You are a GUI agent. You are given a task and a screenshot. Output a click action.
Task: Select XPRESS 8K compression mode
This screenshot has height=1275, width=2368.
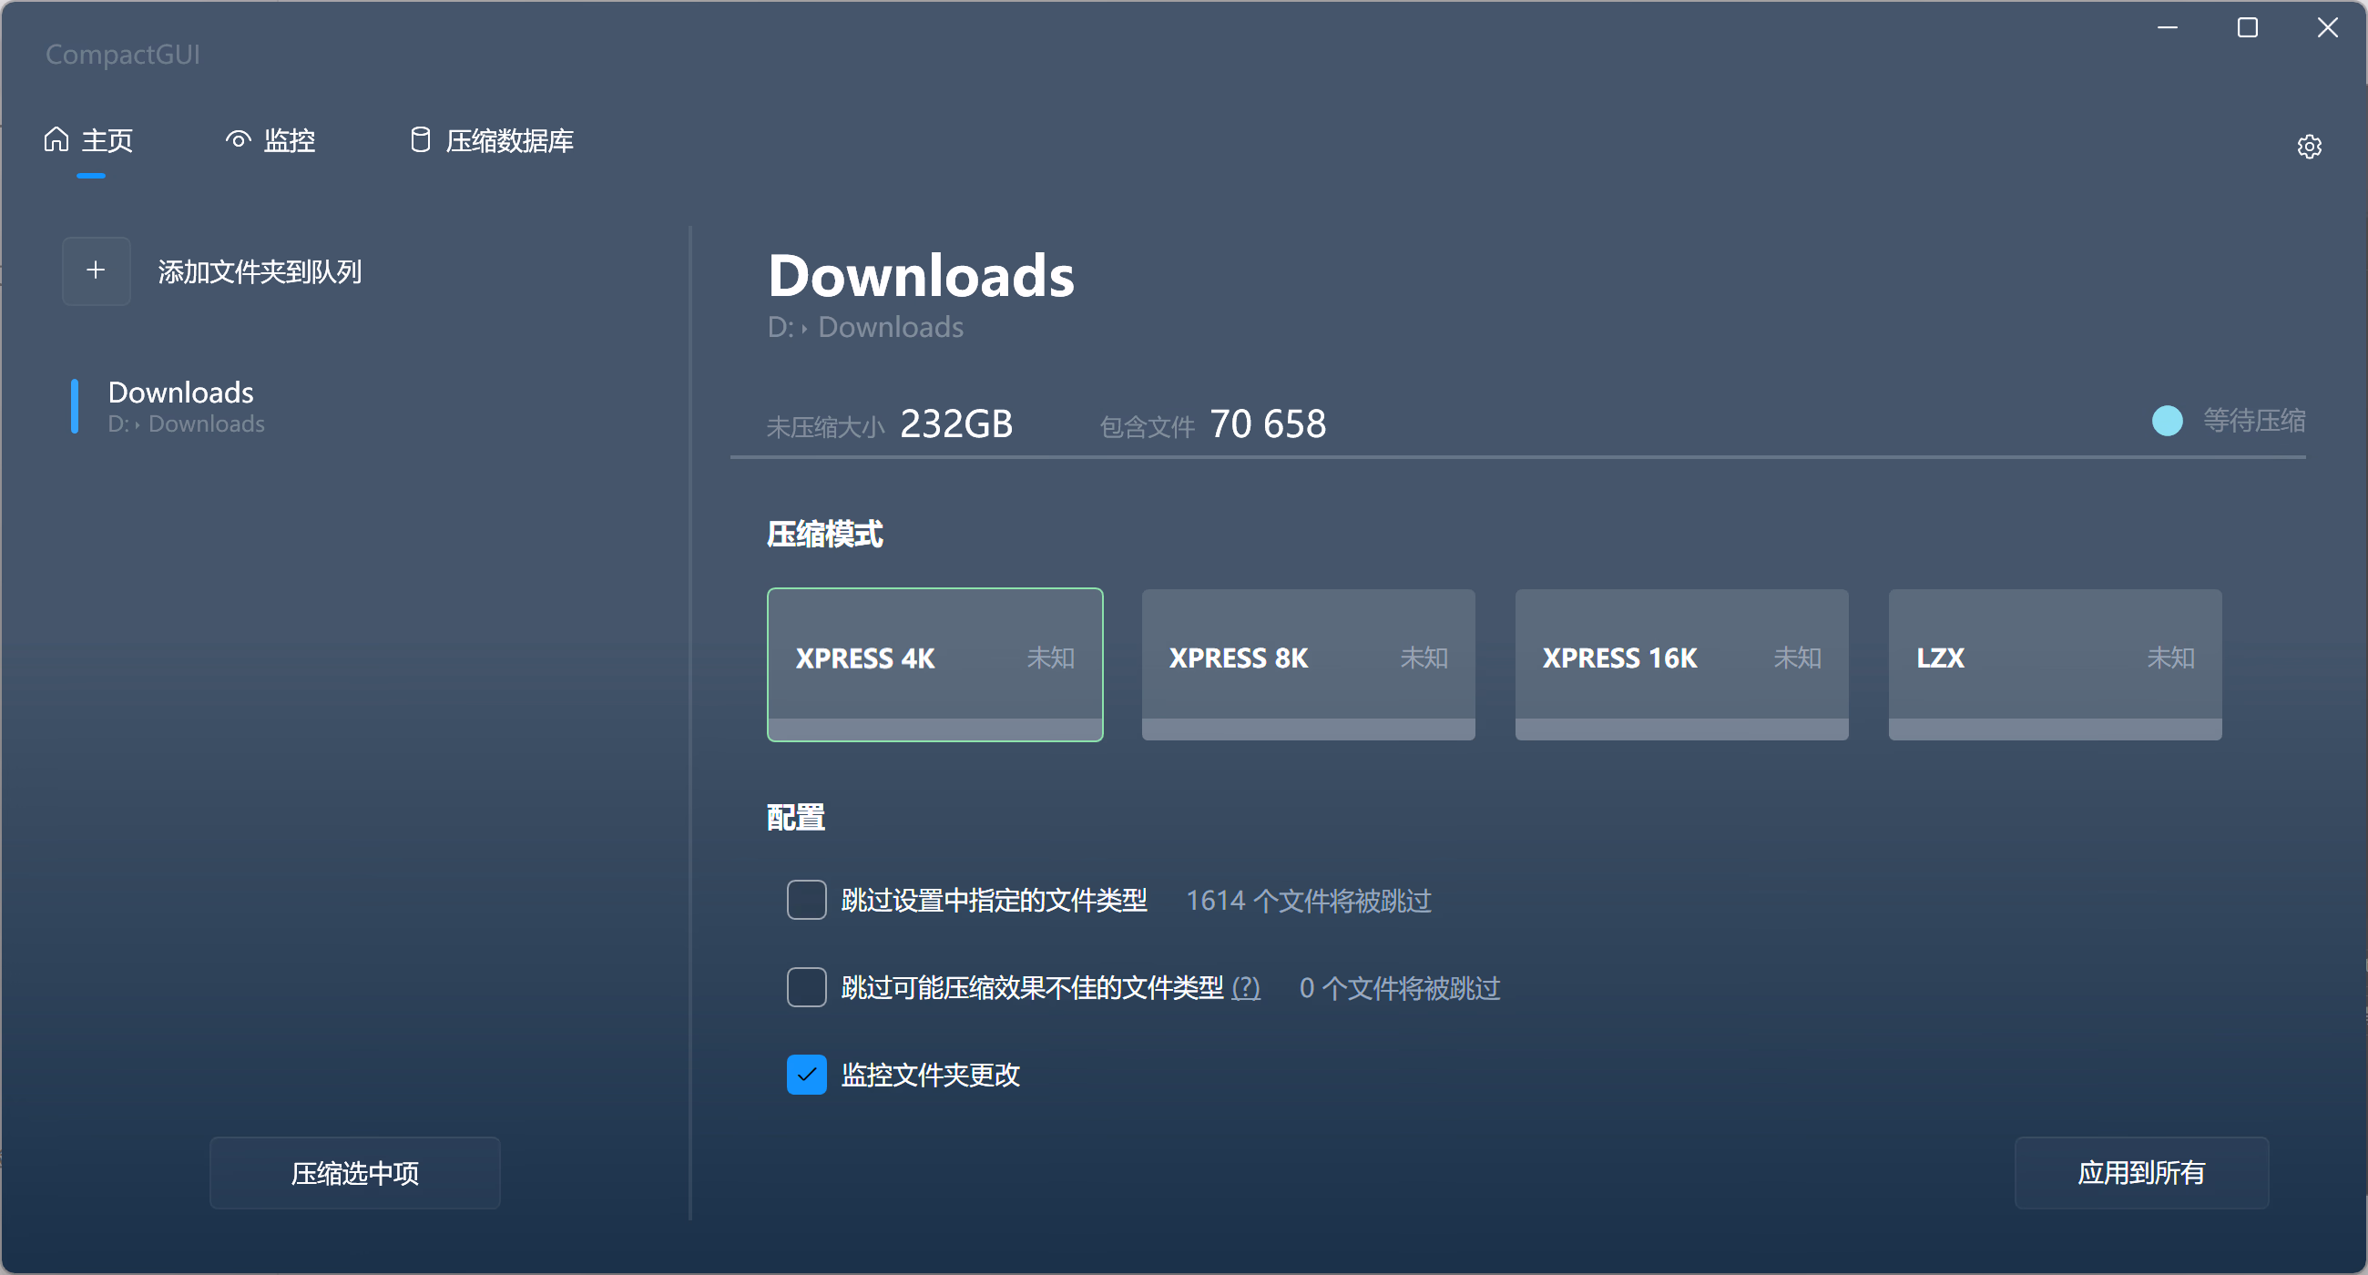1308,665
